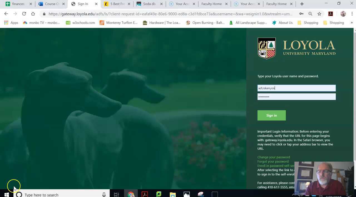
Task: Click the saved password key icon
Action: click(301, 14)
